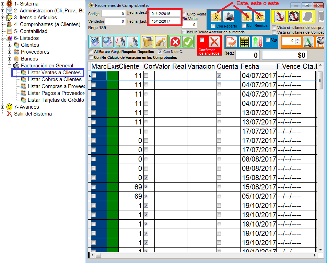Toggle Incluir Deuda Anterior en sumatoria
Image resolution: width=327 pixels, height=263 pixels.
coord(184,32)
